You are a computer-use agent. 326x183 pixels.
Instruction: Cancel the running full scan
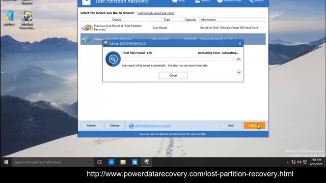pos(173,76)
